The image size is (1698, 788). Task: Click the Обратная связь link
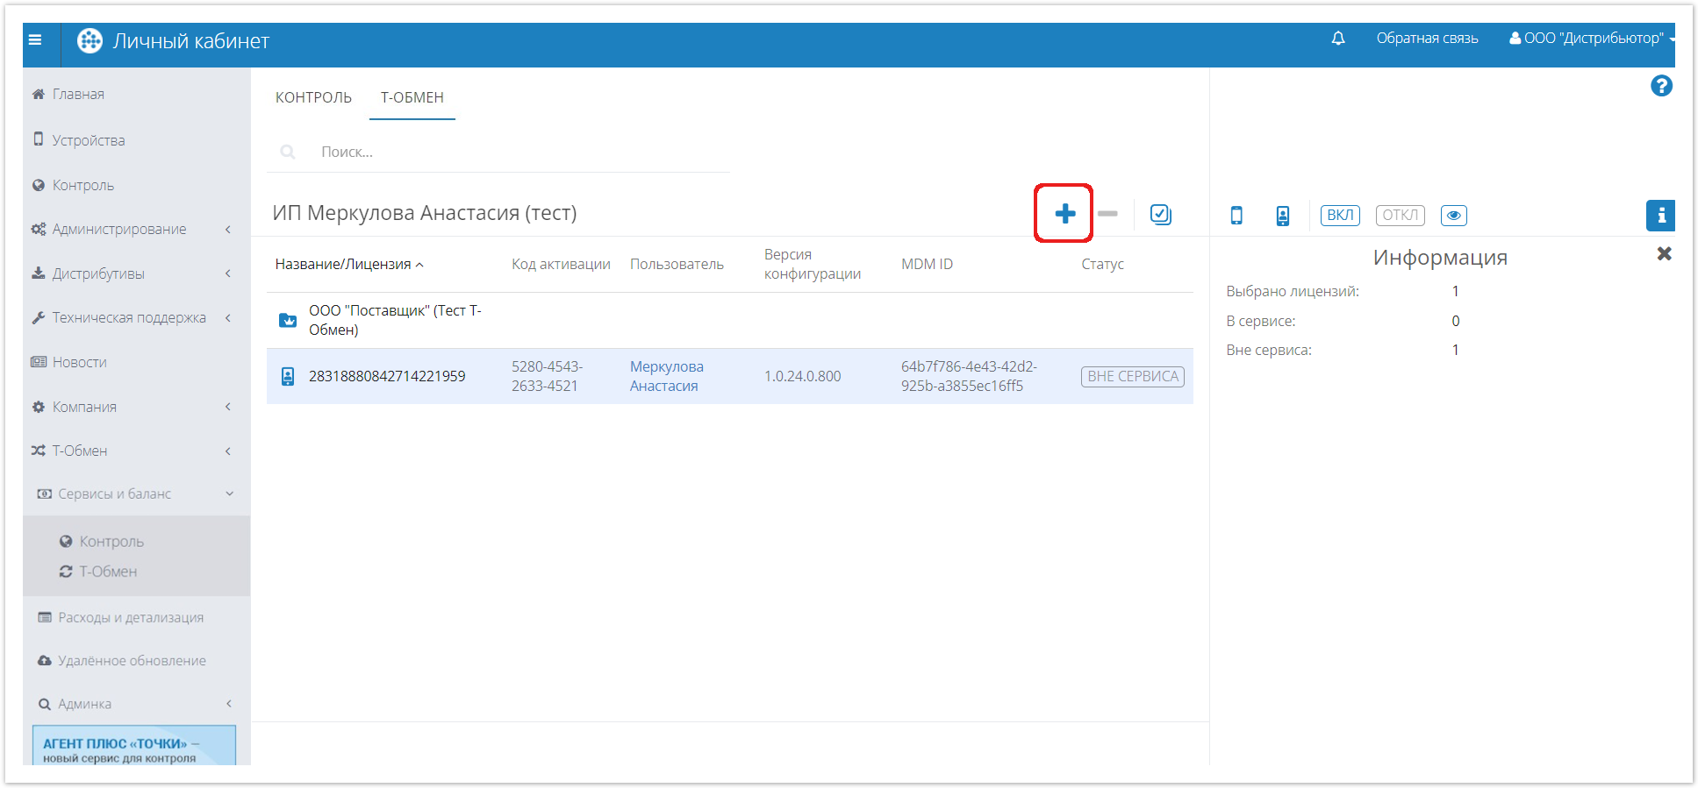pos(1427,39)
